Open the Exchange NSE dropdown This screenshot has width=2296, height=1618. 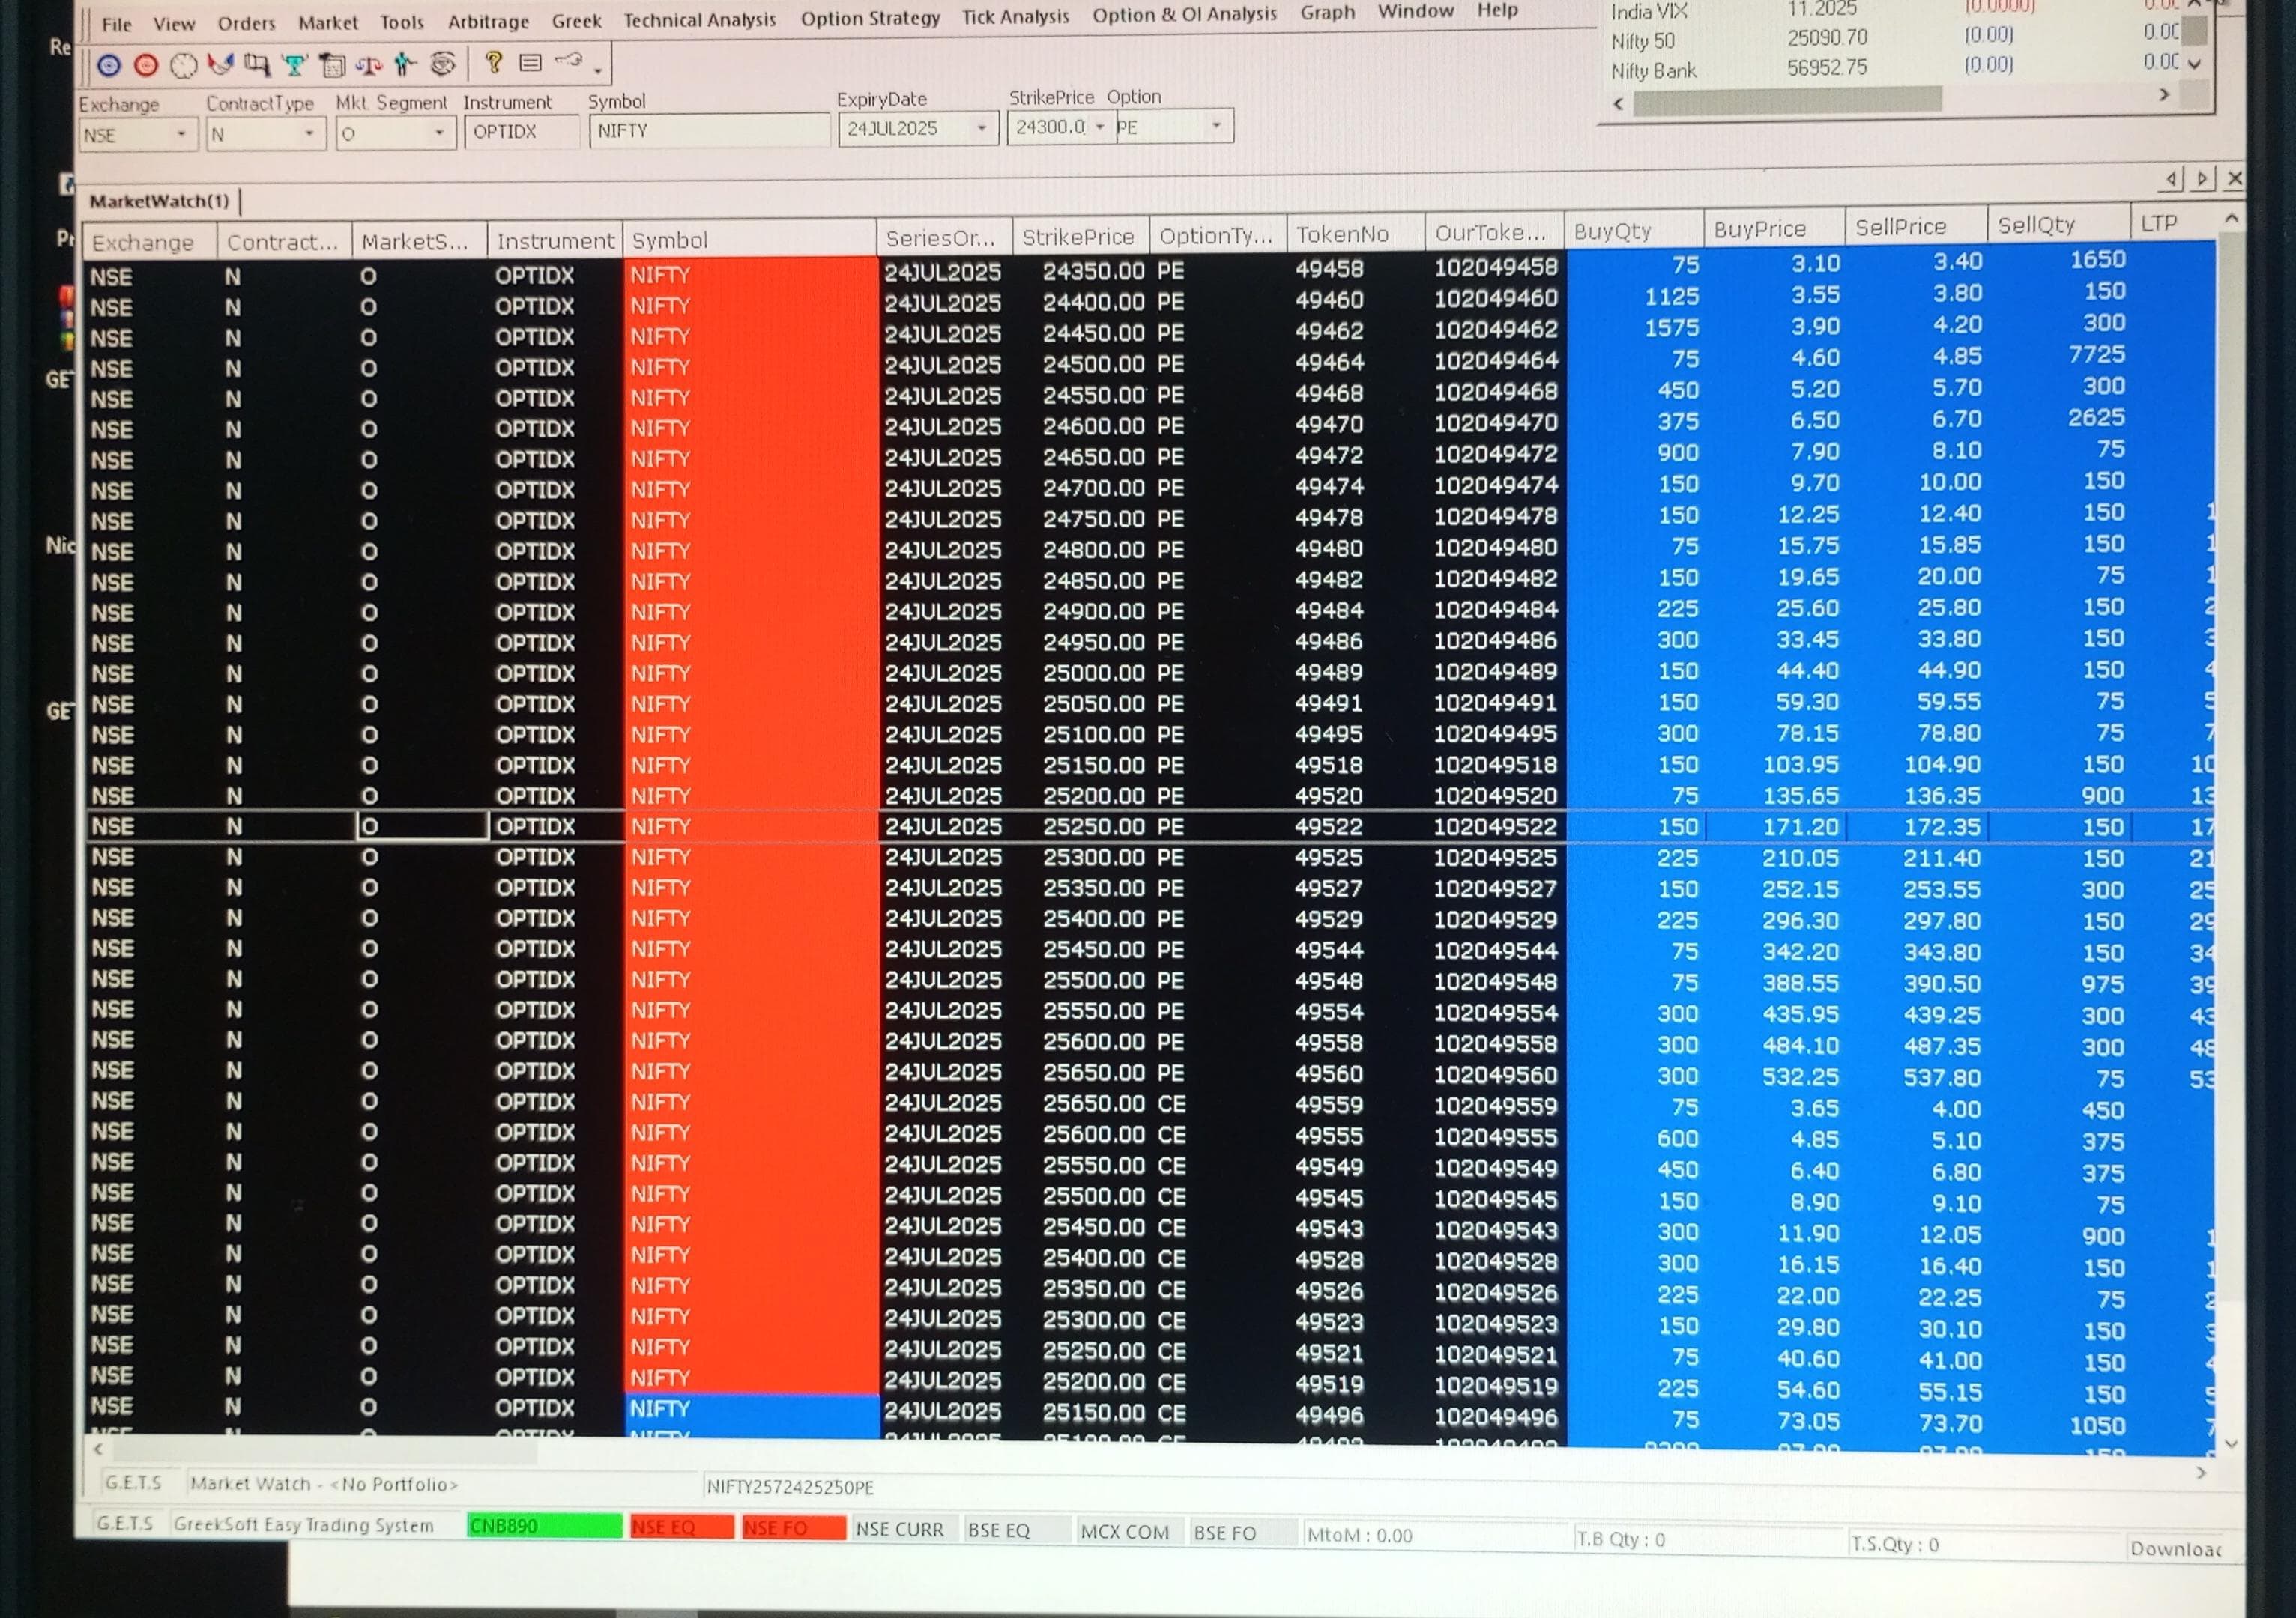pos(181,134)
